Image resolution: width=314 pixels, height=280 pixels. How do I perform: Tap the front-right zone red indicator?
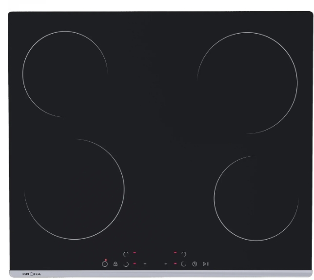175,263
